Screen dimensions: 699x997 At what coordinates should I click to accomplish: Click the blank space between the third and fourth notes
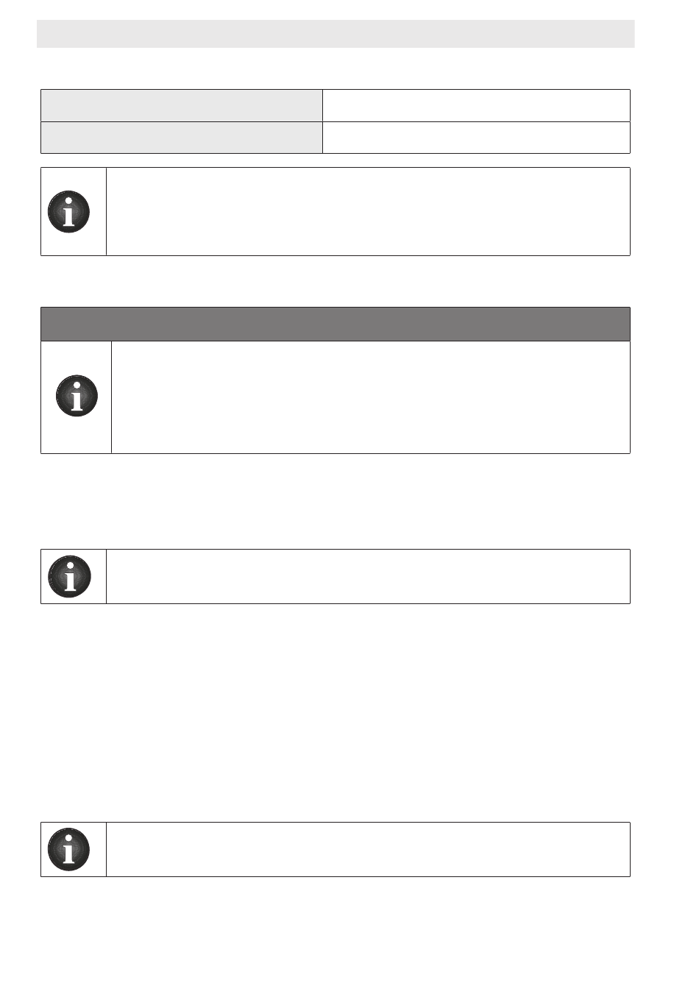pos(336,712)
